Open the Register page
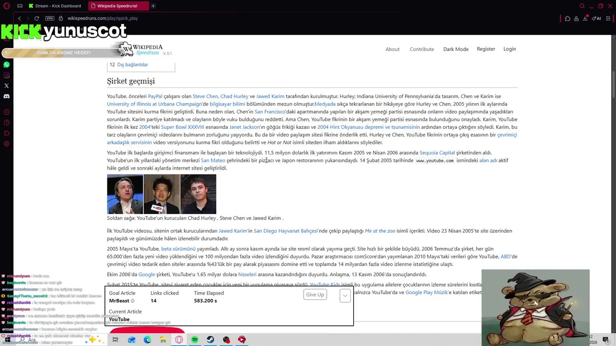The width and height of the screenshot is (616, 346). point(486,49)
